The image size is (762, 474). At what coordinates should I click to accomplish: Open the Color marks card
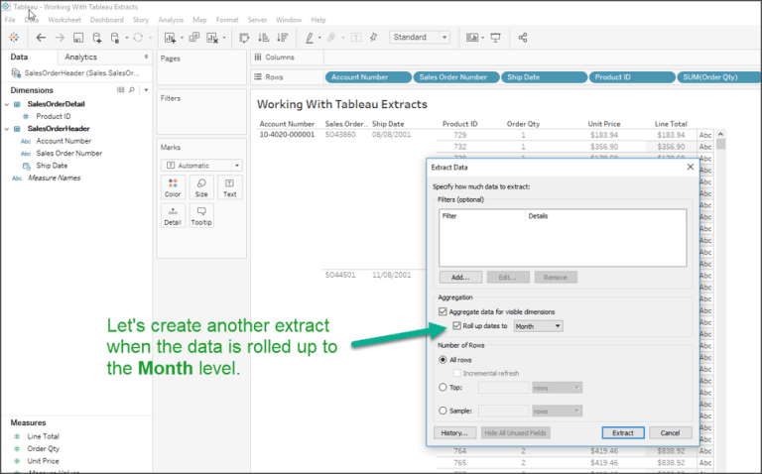pyautogui.click(x=173, y=186)
